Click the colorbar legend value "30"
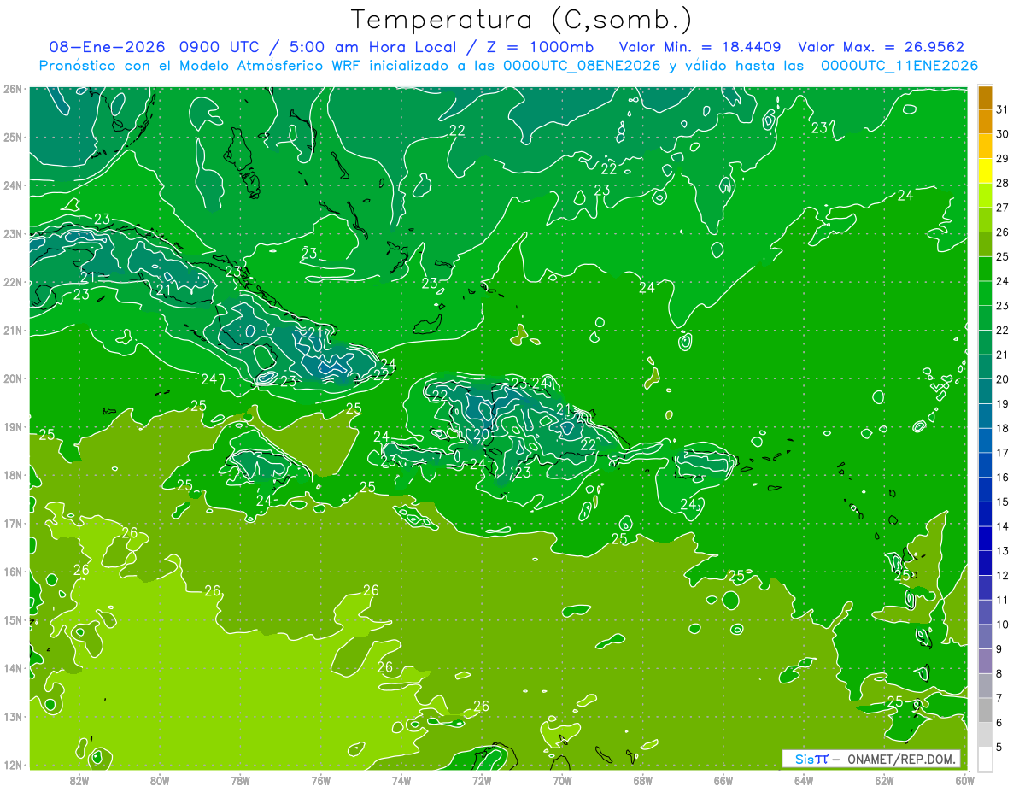Image resolution: width=1025 pixels, height=792 pixels. tap(1003, 134)
